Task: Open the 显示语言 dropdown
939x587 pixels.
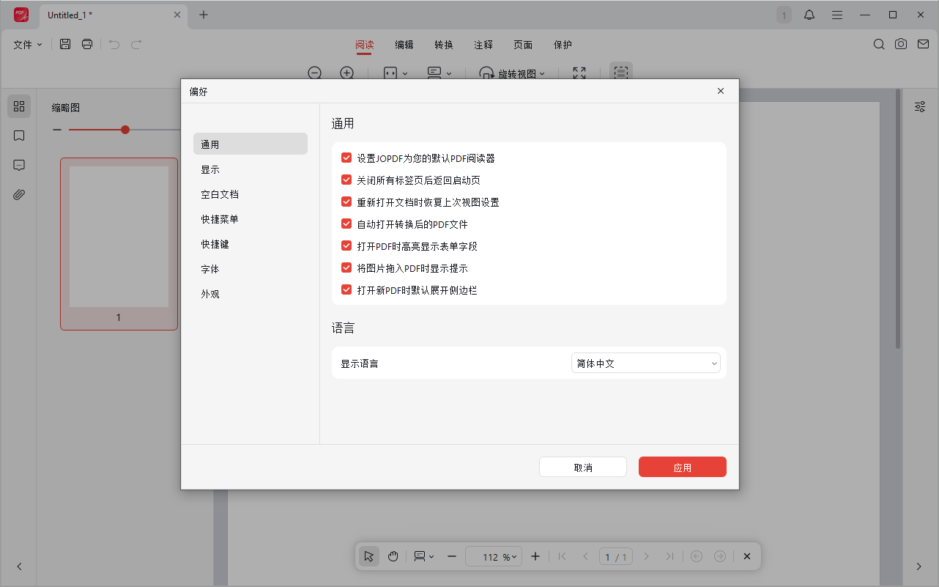Action: 646,363
